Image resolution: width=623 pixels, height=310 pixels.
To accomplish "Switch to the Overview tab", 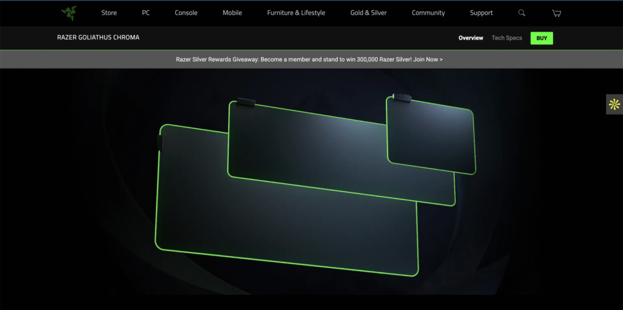I will (471, 38).
